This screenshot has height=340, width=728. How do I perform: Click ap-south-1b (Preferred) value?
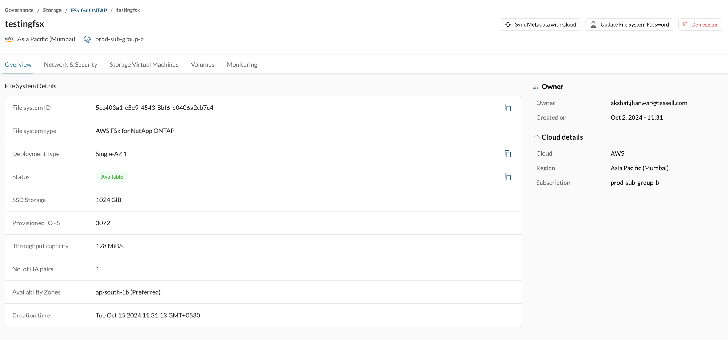(128, 292)
